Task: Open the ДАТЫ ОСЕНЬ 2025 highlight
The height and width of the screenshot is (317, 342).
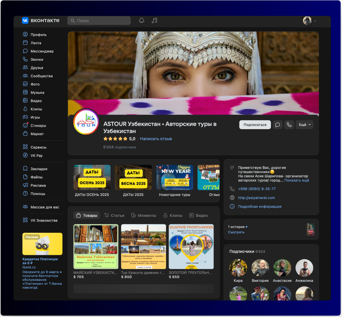Action: tap(92, 177)
